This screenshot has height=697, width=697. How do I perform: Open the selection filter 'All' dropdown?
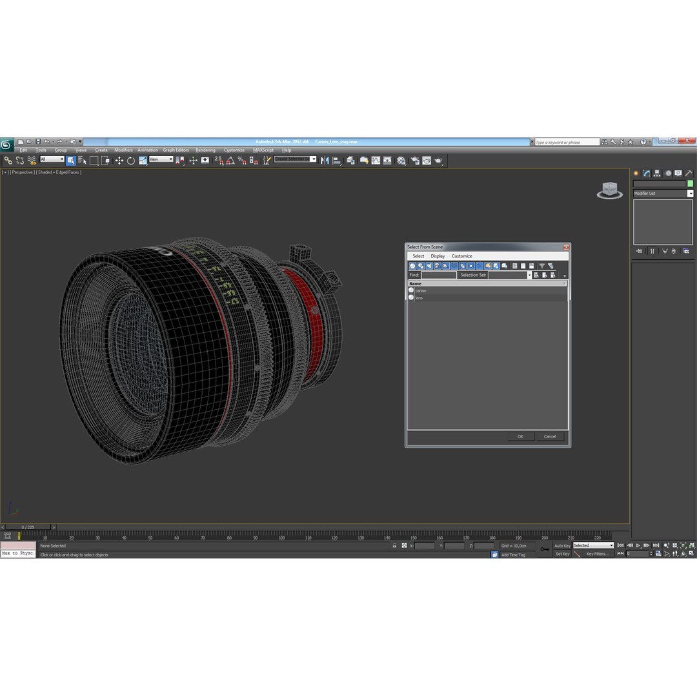pos(52,159)
